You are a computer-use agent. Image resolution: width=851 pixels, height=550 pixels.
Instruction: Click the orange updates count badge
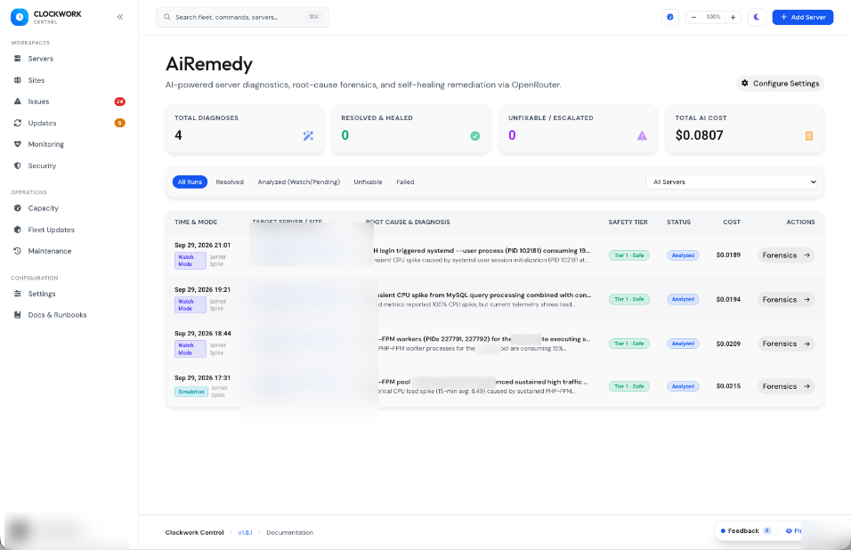tap(120, 123)
